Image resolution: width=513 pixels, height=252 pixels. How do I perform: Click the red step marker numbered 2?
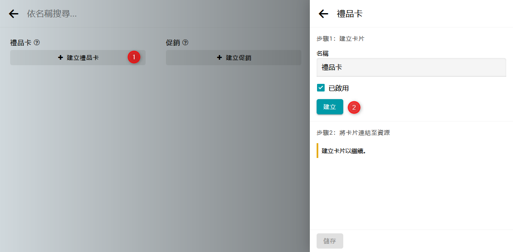(354, 107)
